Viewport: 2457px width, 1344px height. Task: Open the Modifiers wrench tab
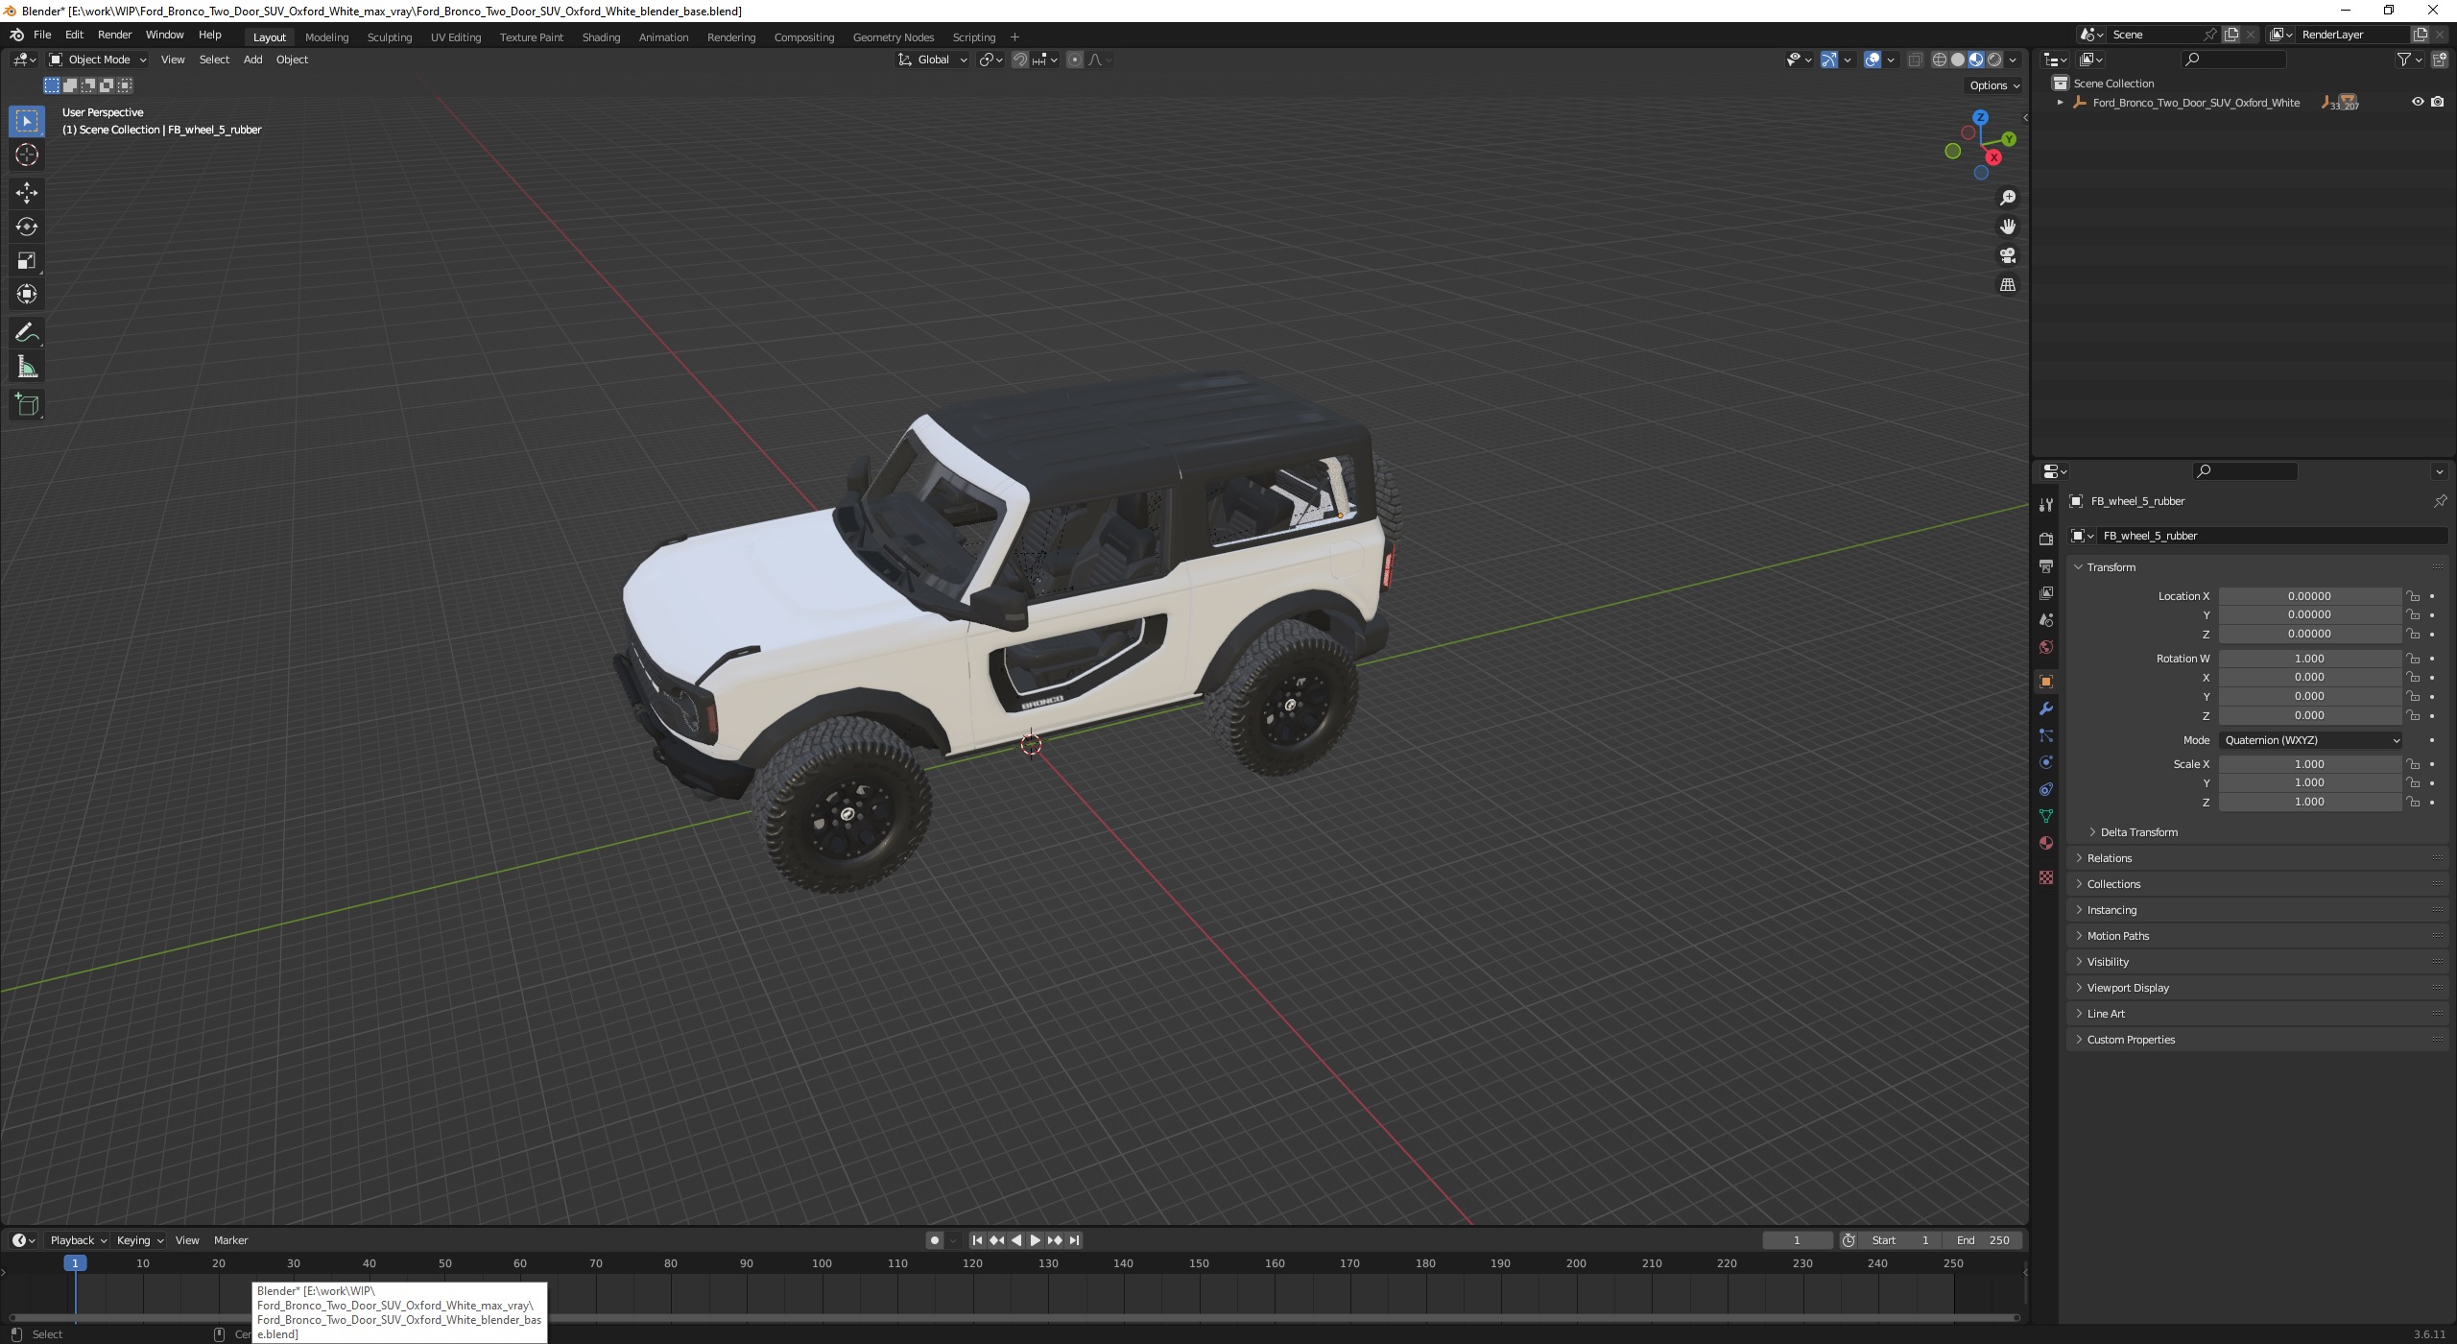(x=2045, y=708)
